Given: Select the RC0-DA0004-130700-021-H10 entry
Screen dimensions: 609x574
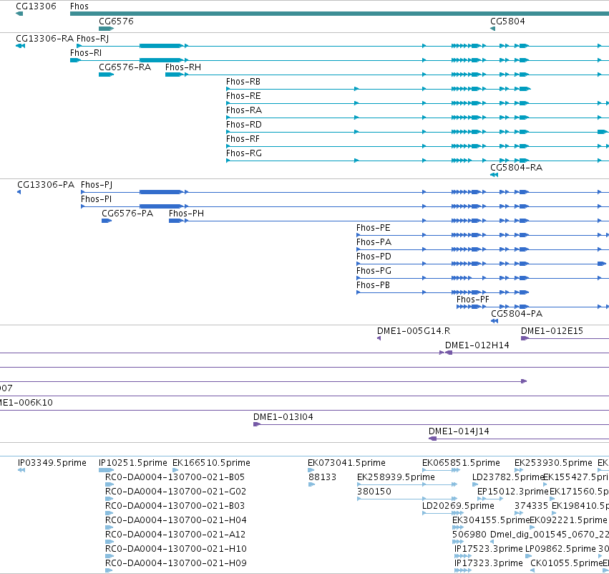Looking at the screenshot, I should click(x=176, y=549).
